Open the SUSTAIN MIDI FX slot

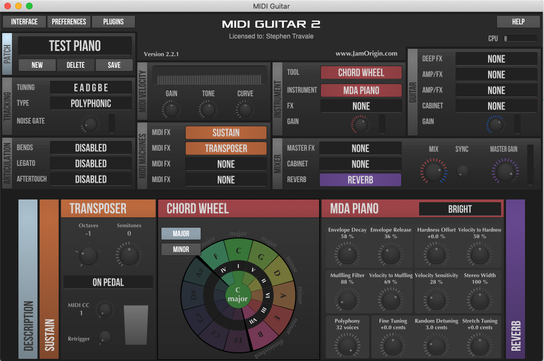pos(226,132)
